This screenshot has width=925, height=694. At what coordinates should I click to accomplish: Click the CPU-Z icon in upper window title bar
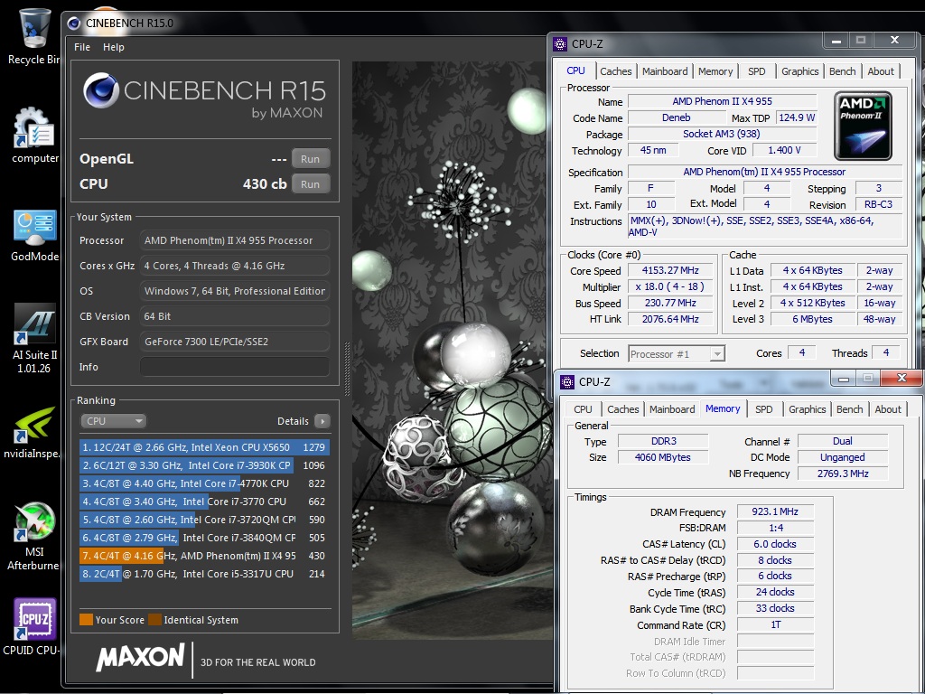tap(560, 43)
